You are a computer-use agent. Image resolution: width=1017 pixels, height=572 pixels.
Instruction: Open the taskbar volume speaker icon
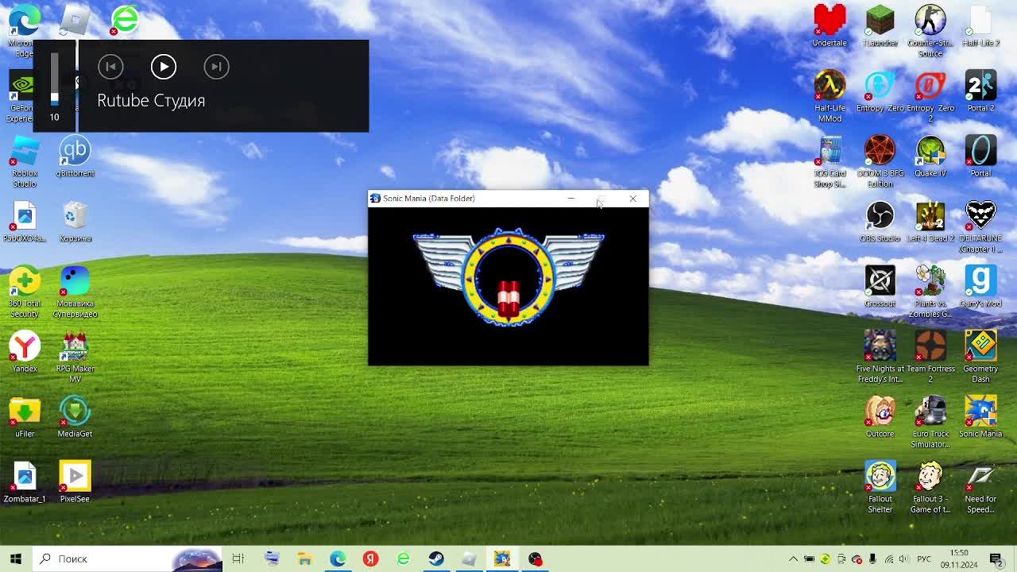(904, 559)
